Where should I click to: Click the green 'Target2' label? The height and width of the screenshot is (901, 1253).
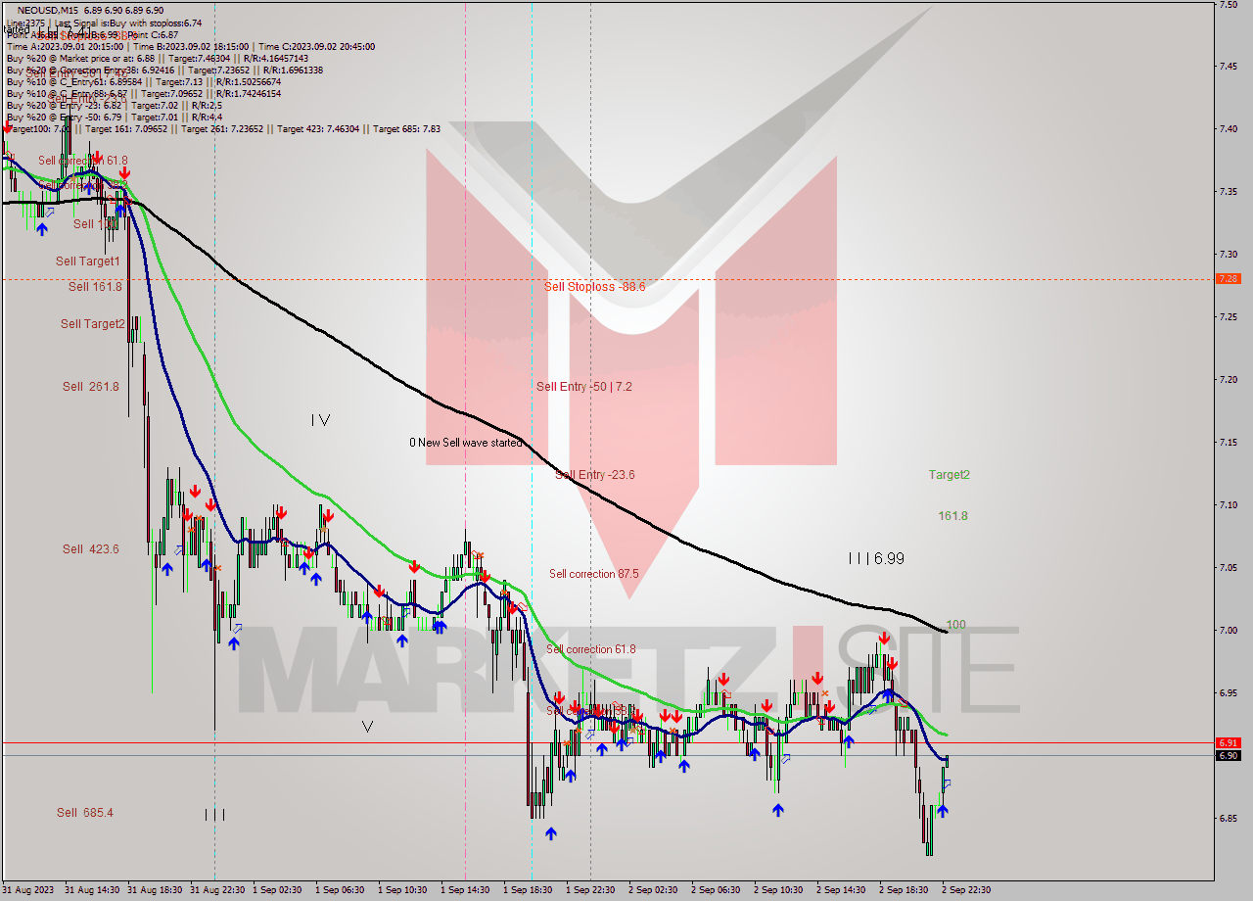(950, 475)
